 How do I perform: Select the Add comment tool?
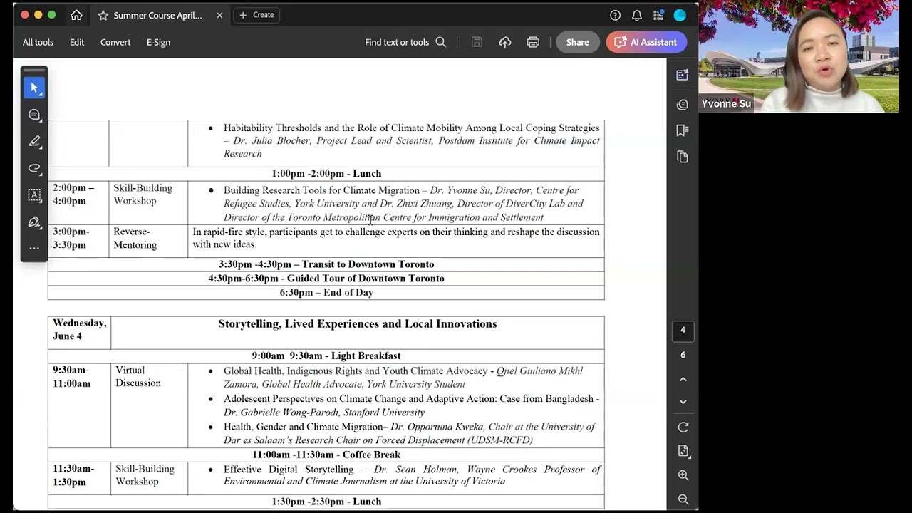34,115
